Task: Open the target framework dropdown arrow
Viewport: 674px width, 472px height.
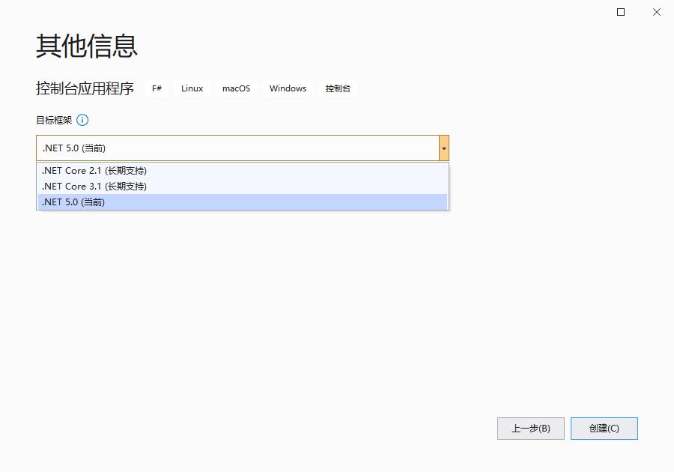Action: pos(443,148)
